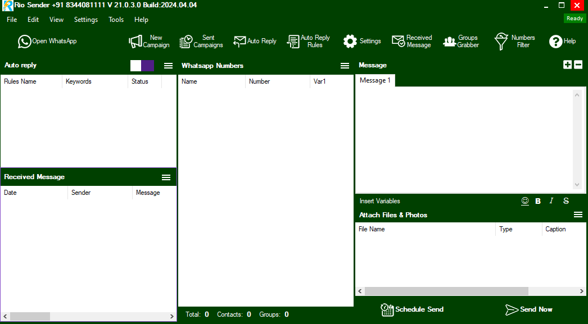Open the Whatsapp Numbers panel hamburger menu
This screenshot has width=588, height=324.
coord(345,66)
